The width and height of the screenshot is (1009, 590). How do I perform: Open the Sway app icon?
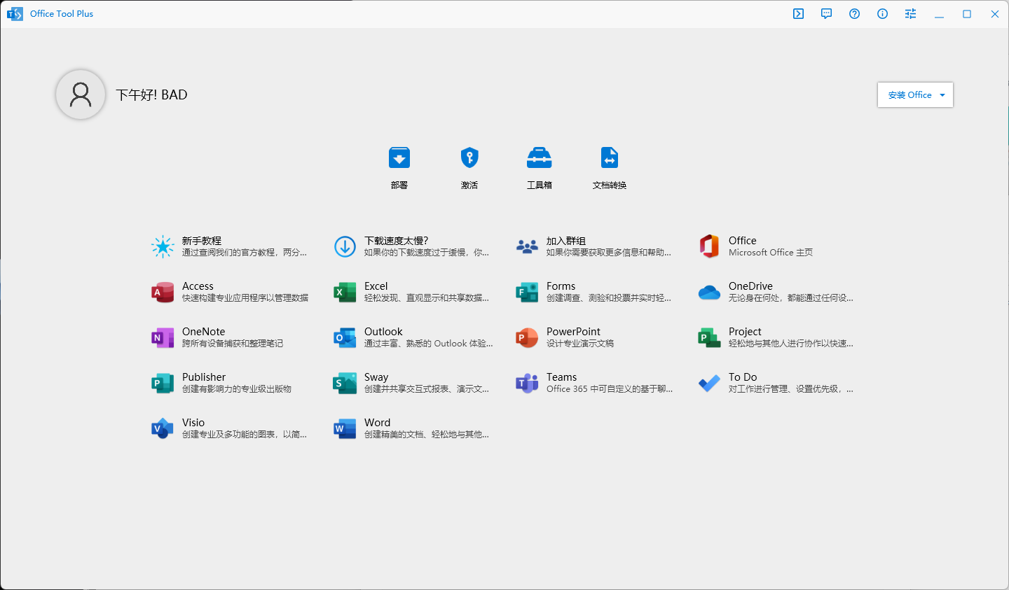345,383
